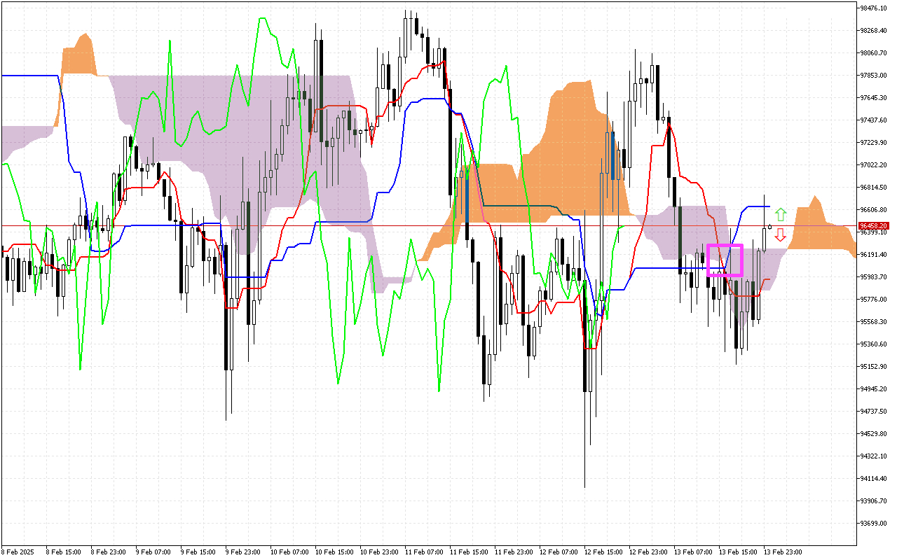Click the 11 Feb 15:00 time label
This screenshot has width=897, height=560.
467,552
